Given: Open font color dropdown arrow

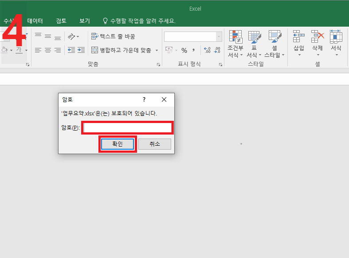Looking at the screenshot, I should (x=26, y=50).
